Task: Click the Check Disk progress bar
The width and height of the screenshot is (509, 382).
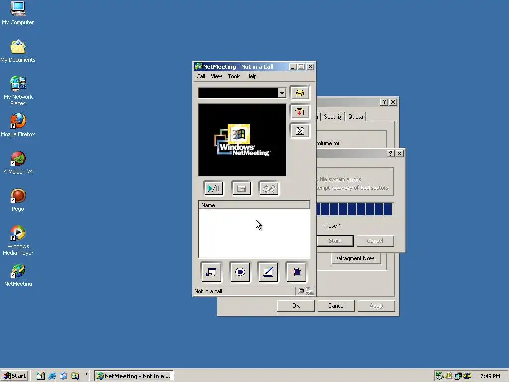Action: pyautogui.click(x=354, y=209)
